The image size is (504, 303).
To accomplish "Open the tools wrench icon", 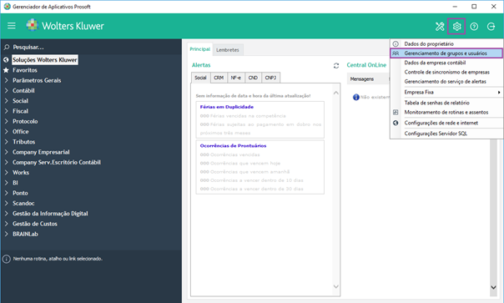I will point(440,27).
